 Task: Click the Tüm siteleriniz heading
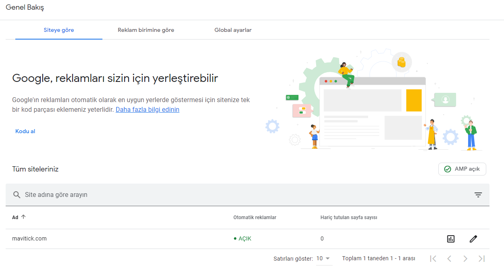coord(35,169)
